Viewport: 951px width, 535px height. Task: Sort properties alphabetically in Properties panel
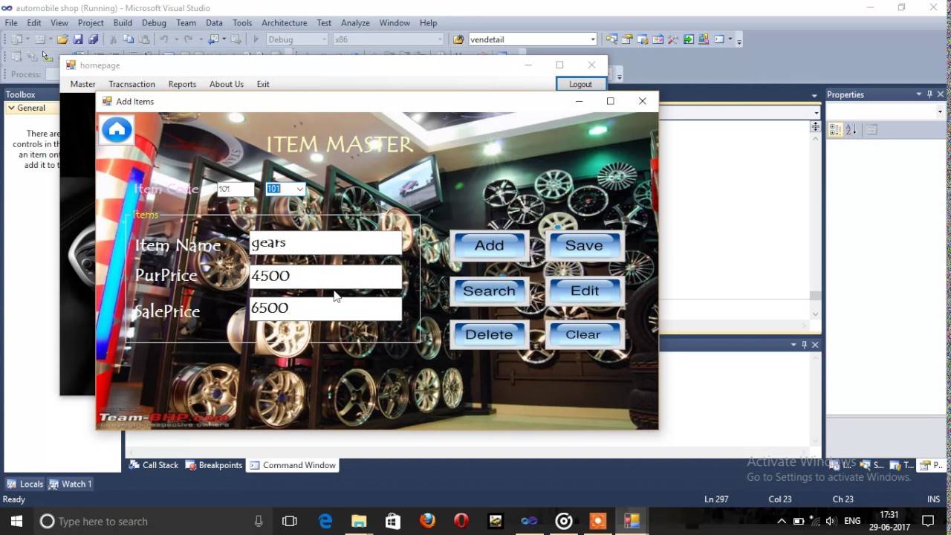(851, 130)
